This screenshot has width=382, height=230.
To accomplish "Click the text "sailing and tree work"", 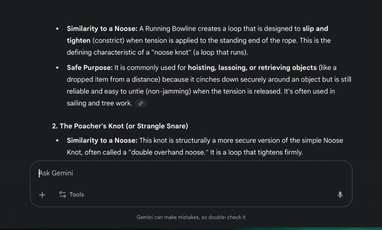I will coord(99,103).
